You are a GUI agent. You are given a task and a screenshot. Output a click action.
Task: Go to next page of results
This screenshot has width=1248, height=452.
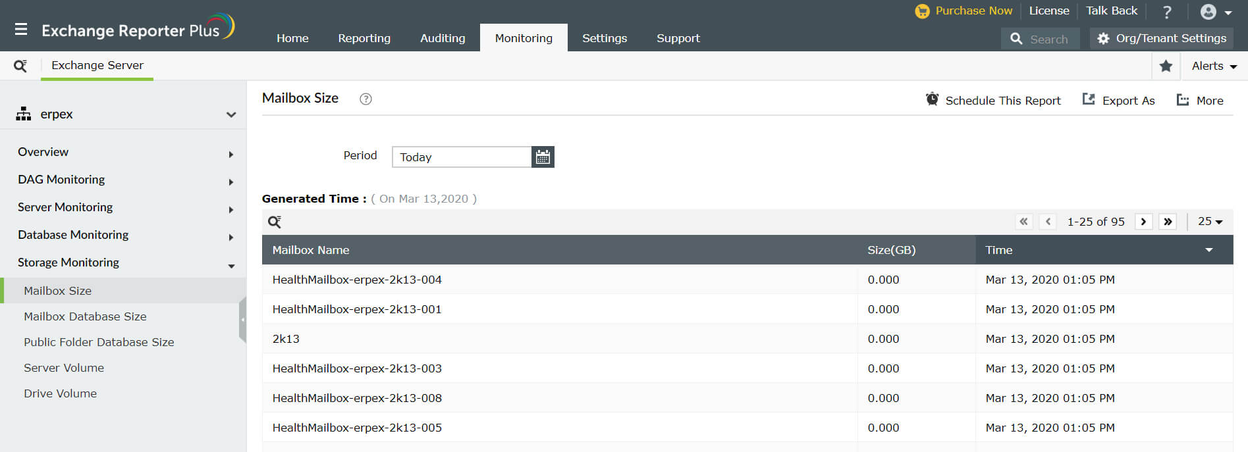point(1143,222)
